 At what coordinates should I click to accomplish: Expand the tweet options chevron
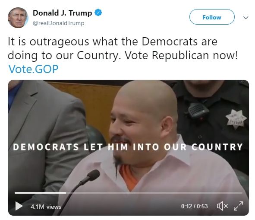[246, 17]
